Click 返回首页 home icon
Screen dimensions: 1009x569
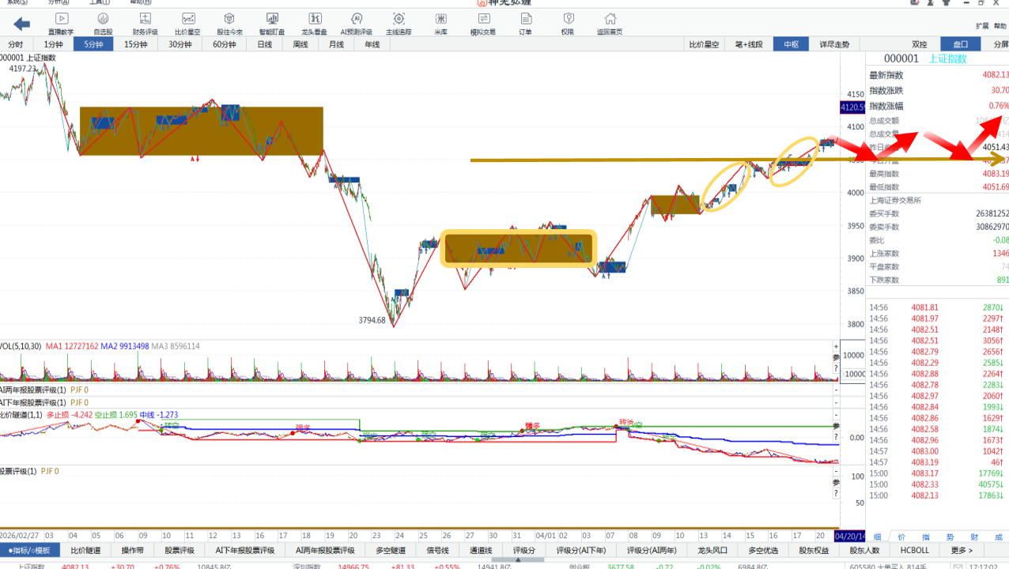point(609,23)
